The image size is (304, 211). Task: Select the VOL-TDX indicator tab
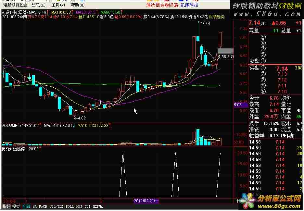click(x=56, y=206)
